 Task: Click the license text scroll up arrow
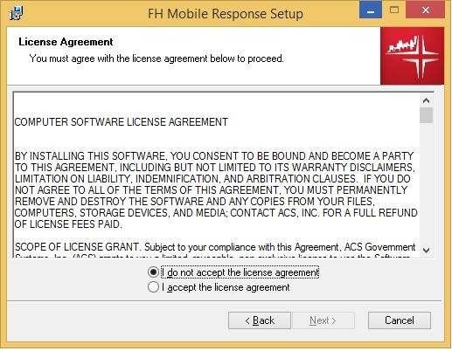pyautogui.click(x=426, y=100)
